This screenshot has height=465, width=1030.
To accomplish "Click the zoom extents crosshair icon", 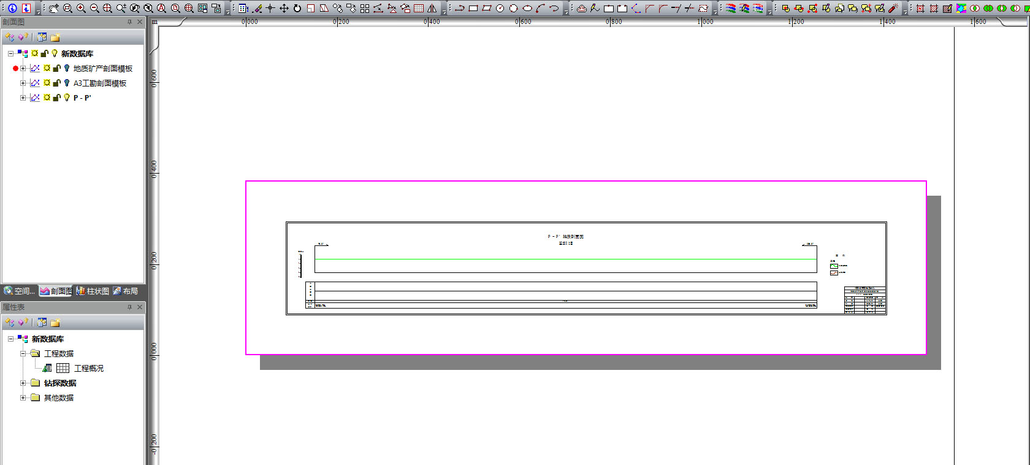I will coord(108,8).
